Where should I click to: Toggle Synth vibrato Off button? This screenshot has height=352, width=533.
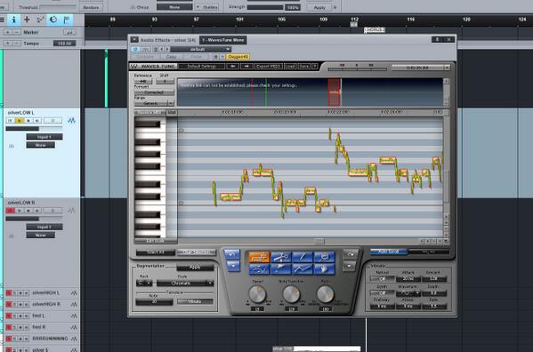click(x=383, y=293)
